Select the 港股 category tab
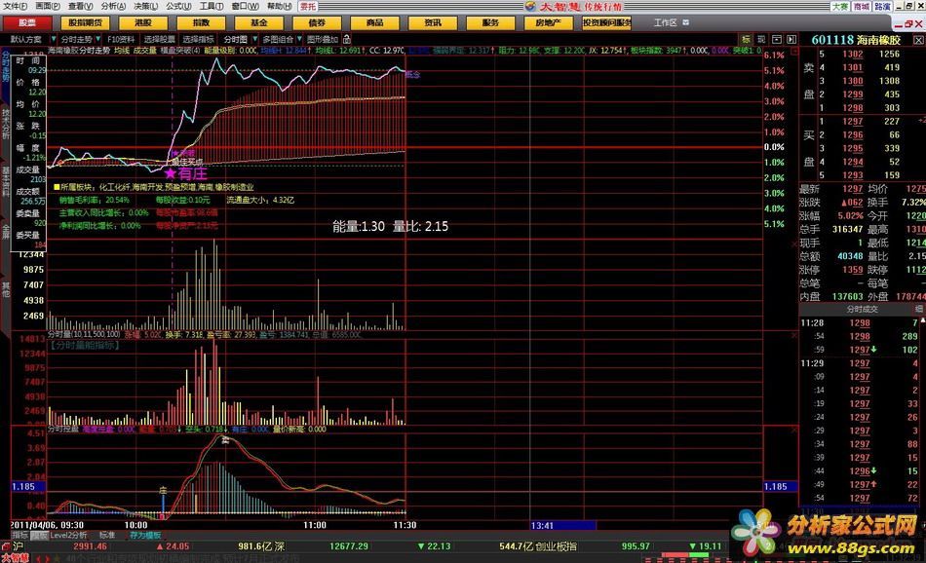Screen dimensions: 926x563 tap(143, 23)
